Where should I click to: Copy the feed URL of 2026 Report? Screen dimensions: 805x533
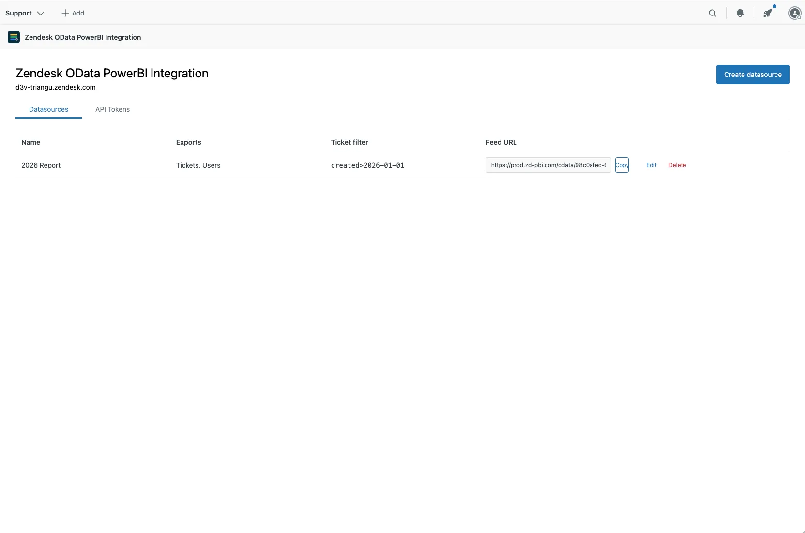point(622,165)
